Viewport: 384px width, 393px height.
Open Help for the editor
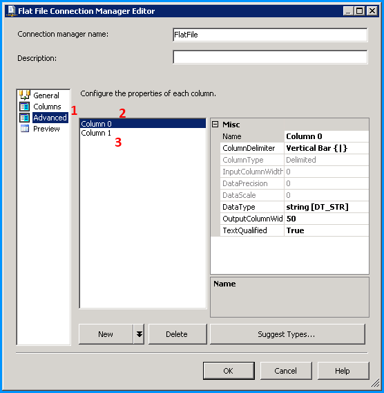(343, 371)
